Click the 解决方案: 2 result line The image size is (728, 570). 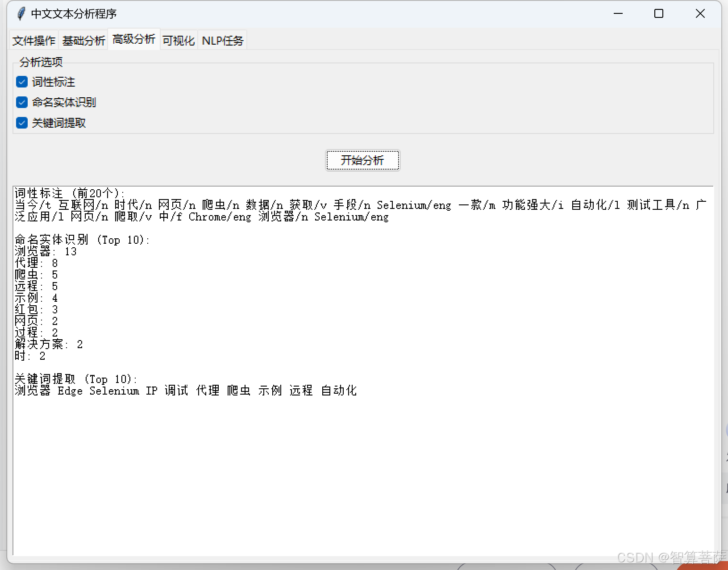pyautogui.click(x=49, y=344)
